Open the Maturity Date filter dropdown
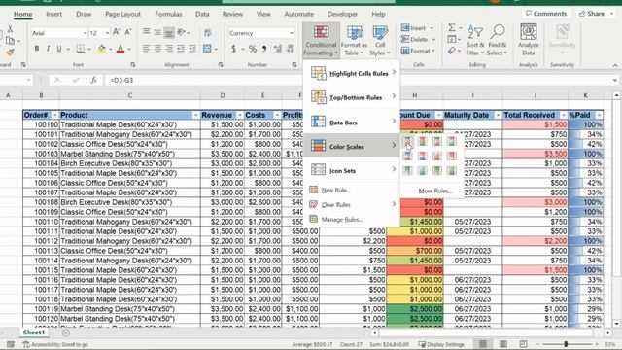 pos(498,115)
